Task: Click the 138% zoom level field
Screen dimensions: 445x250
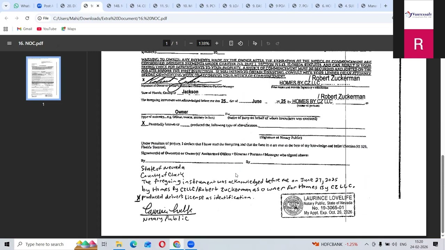Action: (204, 43)
